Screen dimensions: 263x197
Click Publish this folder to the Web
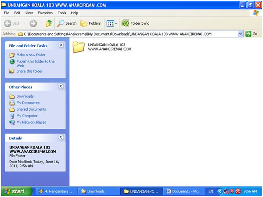[x=36, y=63]
